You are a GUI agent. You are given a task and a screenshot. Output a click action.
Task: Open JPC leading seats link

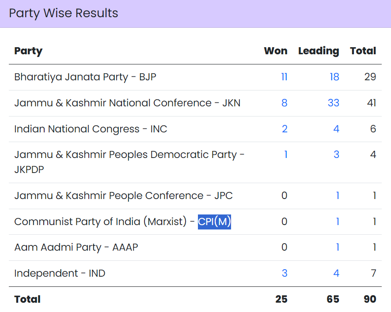[338, 195]
